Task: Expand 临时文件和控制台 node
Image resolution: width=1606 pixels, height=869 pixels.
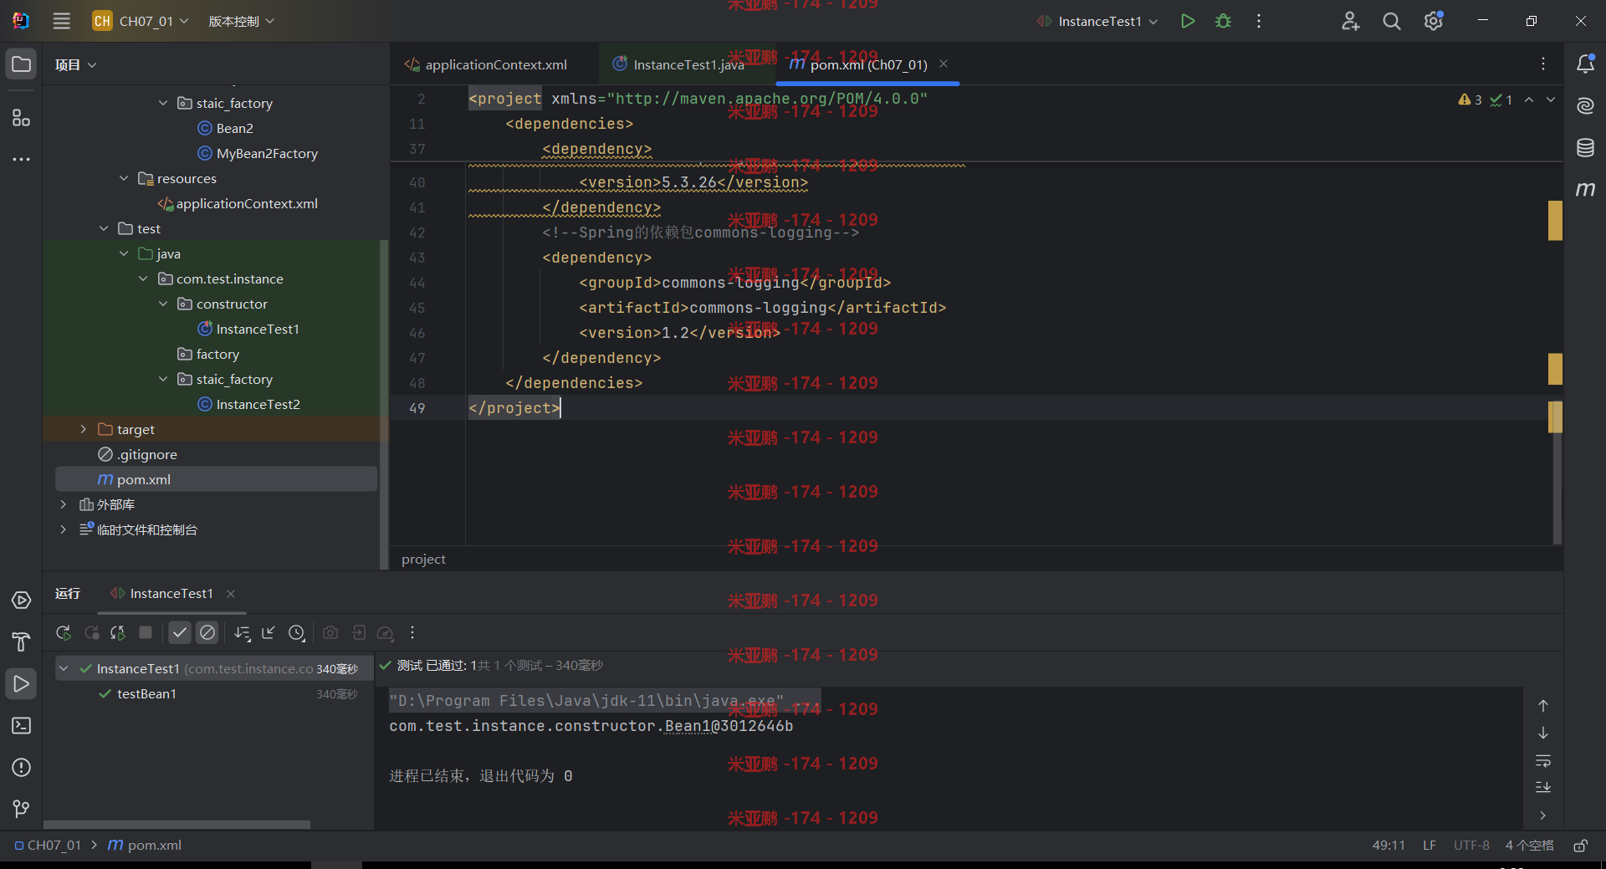Action: point(63,529)
